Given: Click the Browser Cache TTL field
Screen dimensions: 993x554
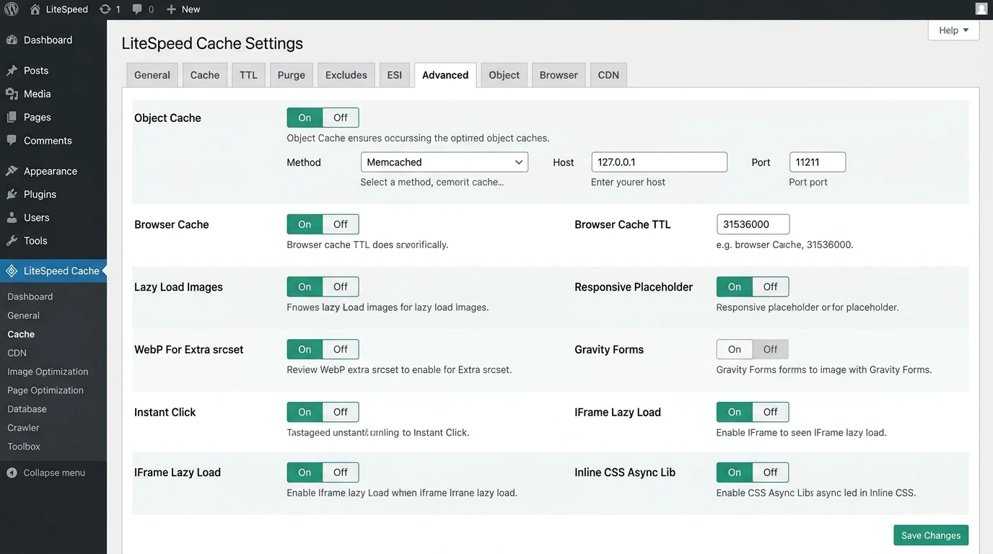Looking at the screenshot, I should click(x=753, y=224).
